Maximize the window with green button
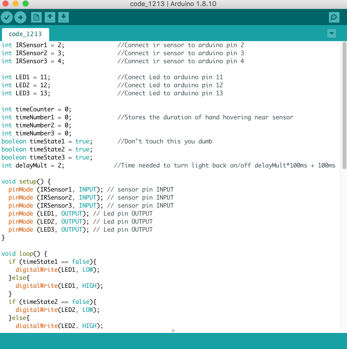Image resolution: width=347 pixels, height=349 pixels. (26, 4)
